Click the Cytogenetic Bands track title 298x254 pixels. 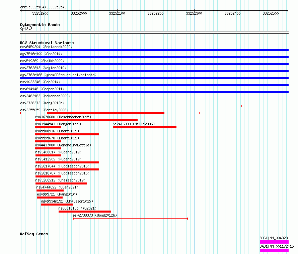tap(40, 25)
